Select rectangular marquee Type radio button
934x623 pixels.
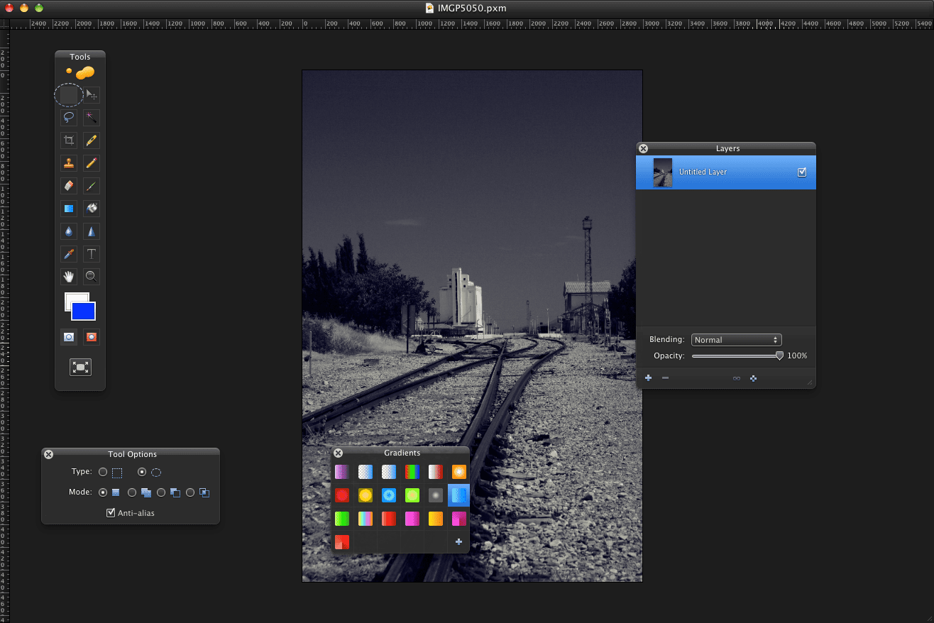click(x=103, y=472)
